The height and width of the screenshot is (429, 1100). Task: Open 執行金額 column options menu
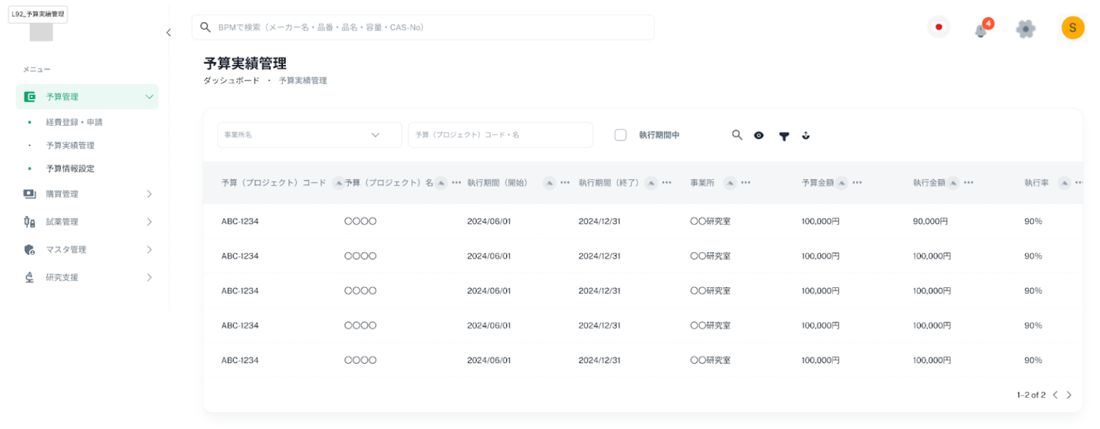(969, 183)
